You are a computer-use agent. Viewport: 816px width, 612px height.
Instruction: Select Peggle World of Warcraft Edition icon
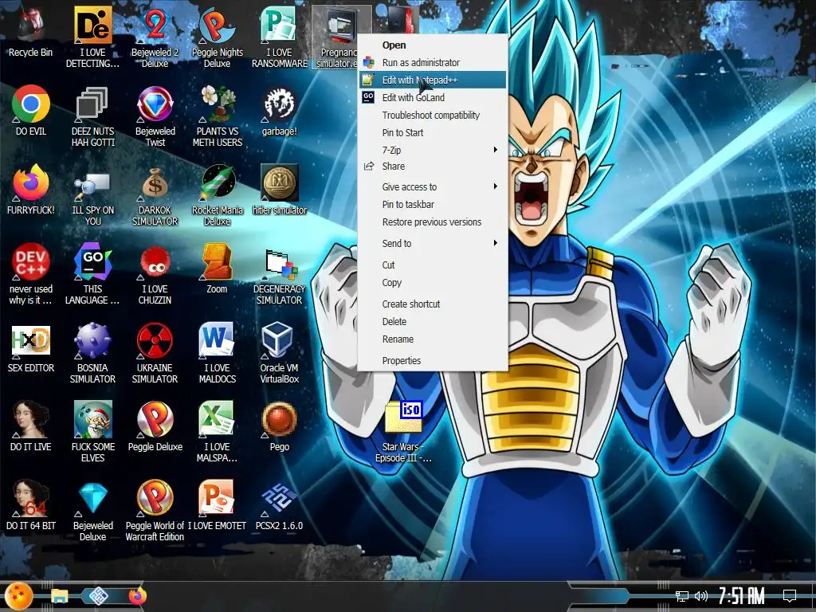(x=155, y=510)
